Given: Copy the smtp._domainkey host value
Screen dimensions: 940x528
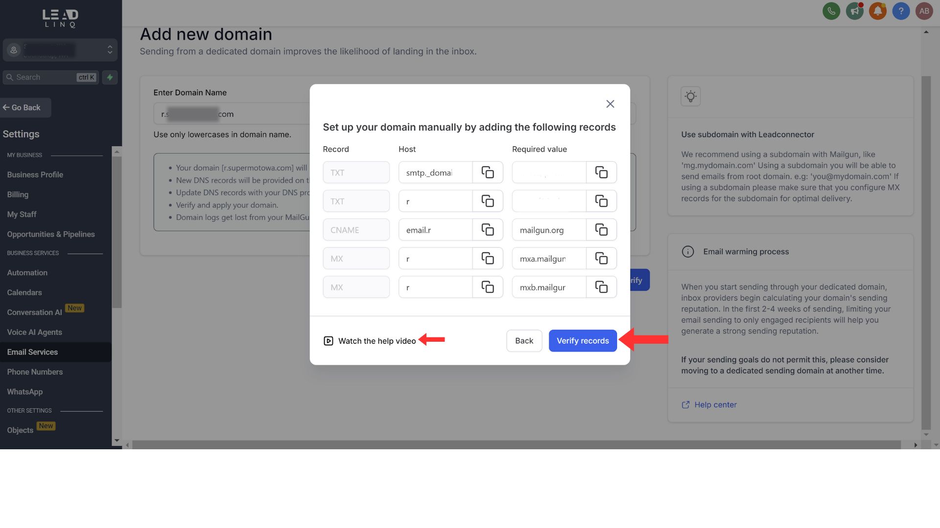Looking at the screenshot, I should 487,172.
